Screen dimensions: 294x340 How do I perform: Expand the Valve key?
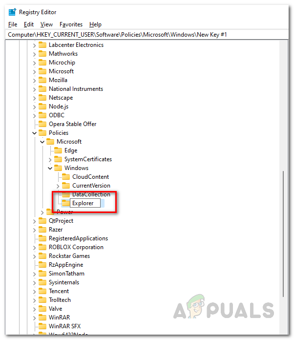[34, 309]
